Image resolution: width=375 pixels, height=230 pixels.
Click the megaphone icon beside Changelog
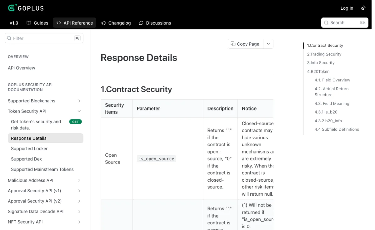click(103, 23)
